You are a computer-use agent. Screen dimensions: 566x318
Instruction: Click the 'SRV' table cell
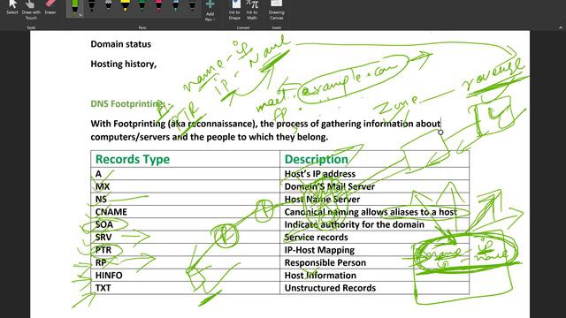point(185,238)
